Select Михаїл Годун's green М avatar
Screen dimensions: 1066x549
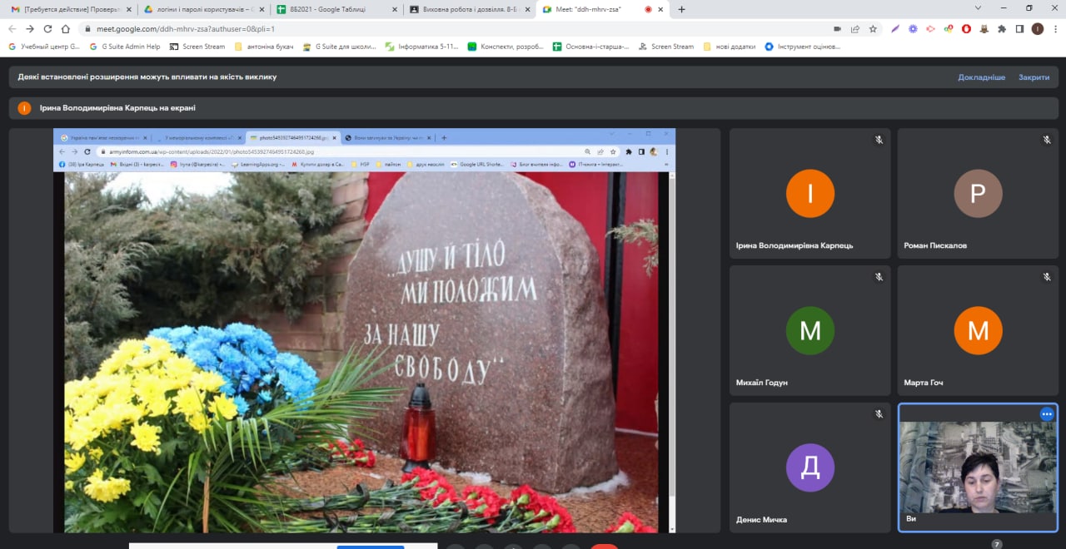(809, 331)
